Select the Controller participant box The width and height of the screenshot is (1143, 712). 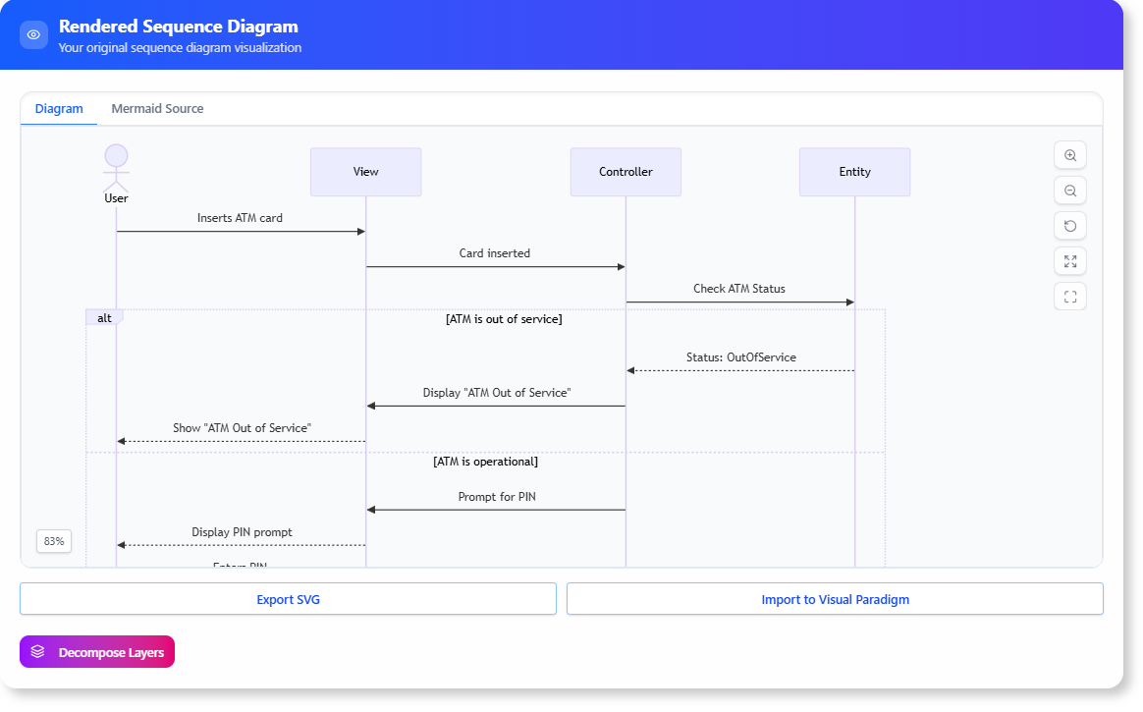[626, 172]
